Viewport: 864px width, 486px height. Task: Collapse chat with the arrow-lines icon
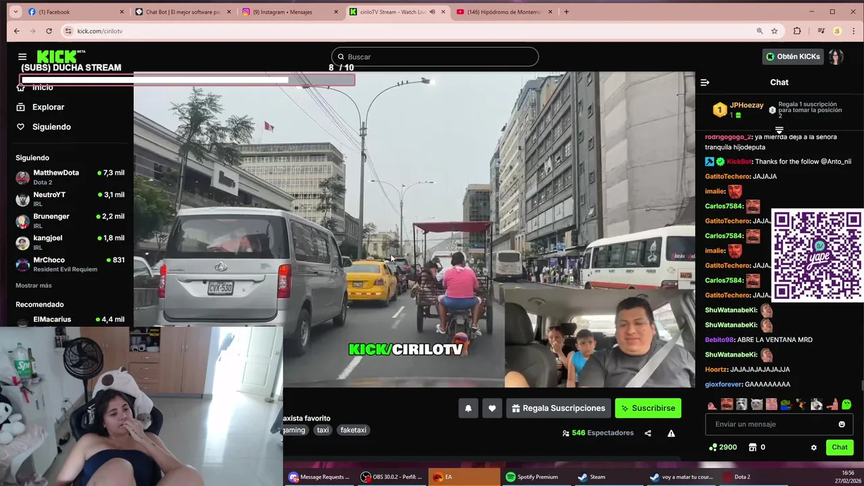(x=705, y=82)
